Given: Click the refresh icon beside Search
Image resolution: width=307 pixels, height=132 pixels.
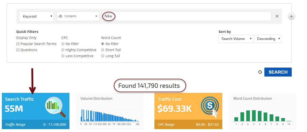Looking at the screenshot, I should point(260,72).
